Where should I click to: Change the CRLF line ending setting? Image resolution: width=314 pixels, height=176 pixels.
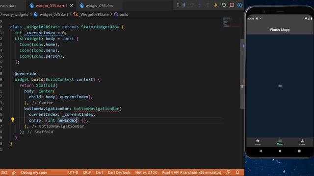[87, 173]
